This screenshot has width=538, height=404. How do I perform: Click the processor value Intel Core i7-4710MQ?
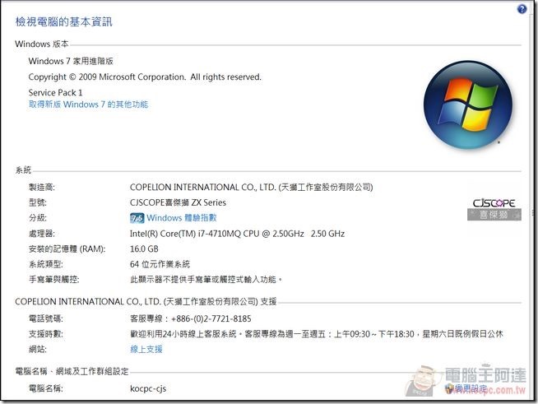click(237, 234)
